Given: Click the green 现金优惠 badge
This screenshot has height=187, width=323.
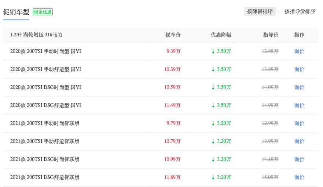Looking at the screenshot, I should coord(43,12).
